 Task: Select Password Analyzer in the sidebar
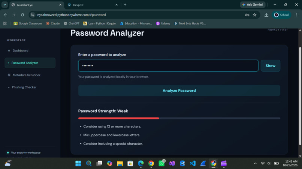30,63
